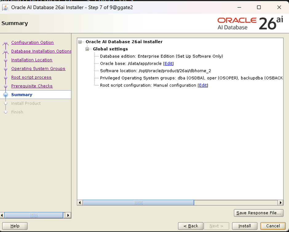Viewport: 289px width, 232px height.
Task: Start installation with Install button
Action: (x=245, y=226)
